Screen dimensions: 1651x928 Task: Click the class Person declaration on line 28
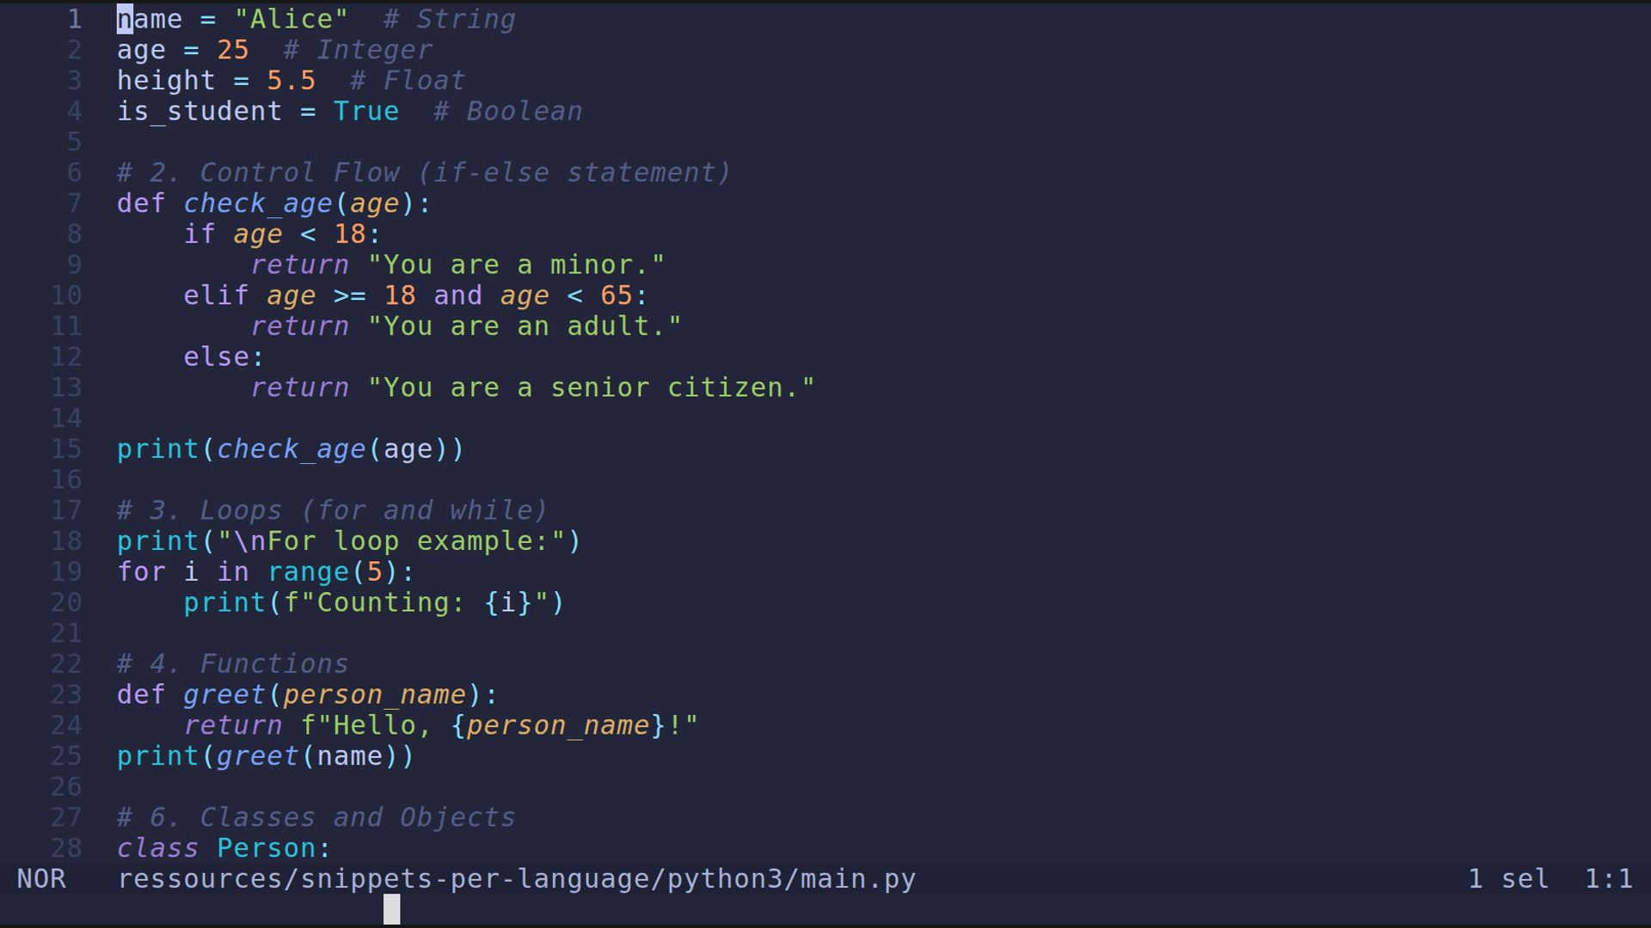coord(224,848)
